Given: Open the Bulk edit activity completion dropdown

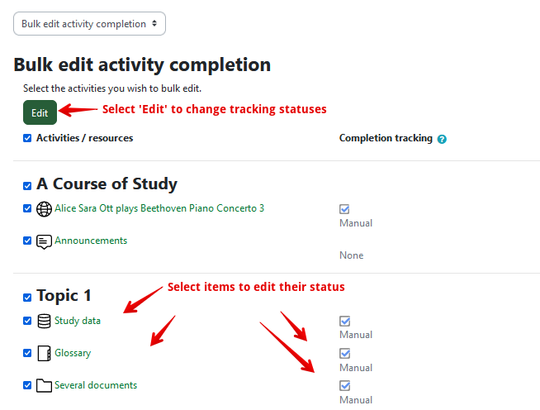Looking at the screenshot, I should point(89,24).
